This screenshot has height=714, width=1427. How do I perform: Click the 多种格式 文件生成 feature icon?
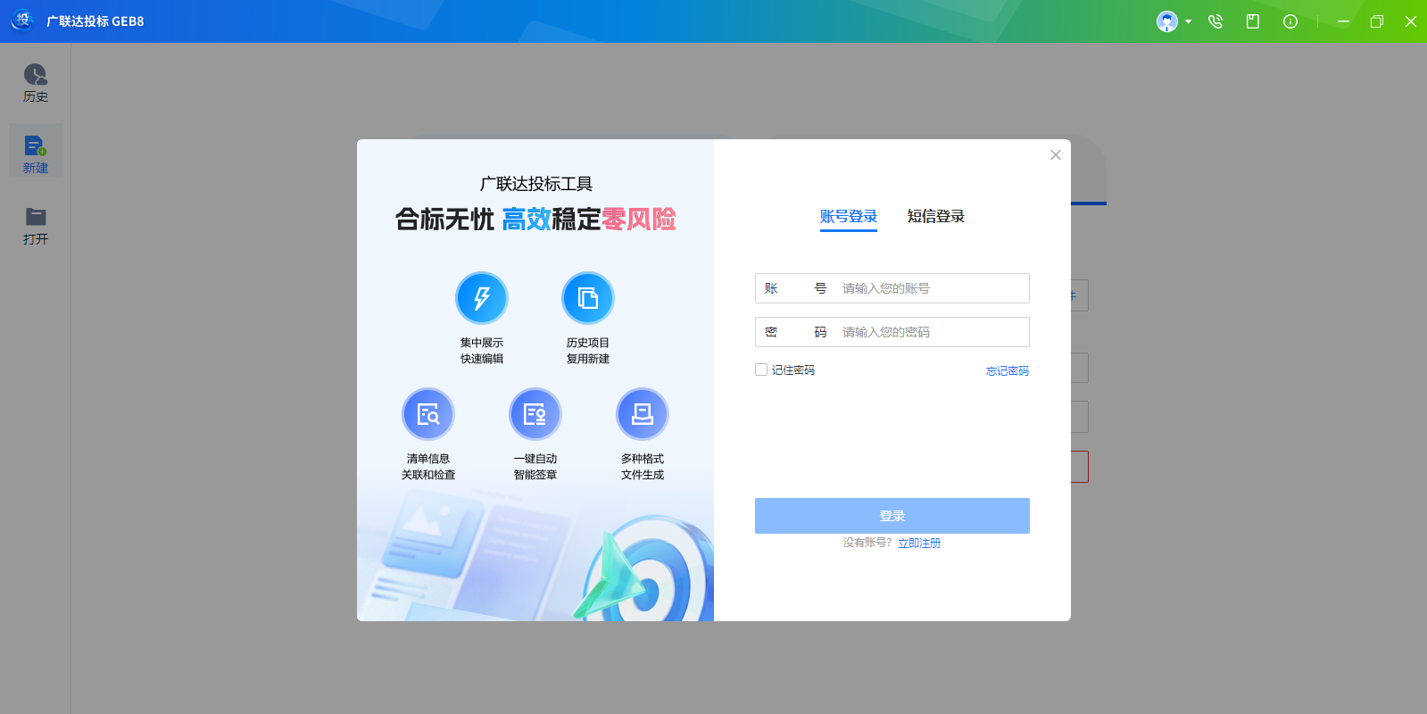coord(643,414)
